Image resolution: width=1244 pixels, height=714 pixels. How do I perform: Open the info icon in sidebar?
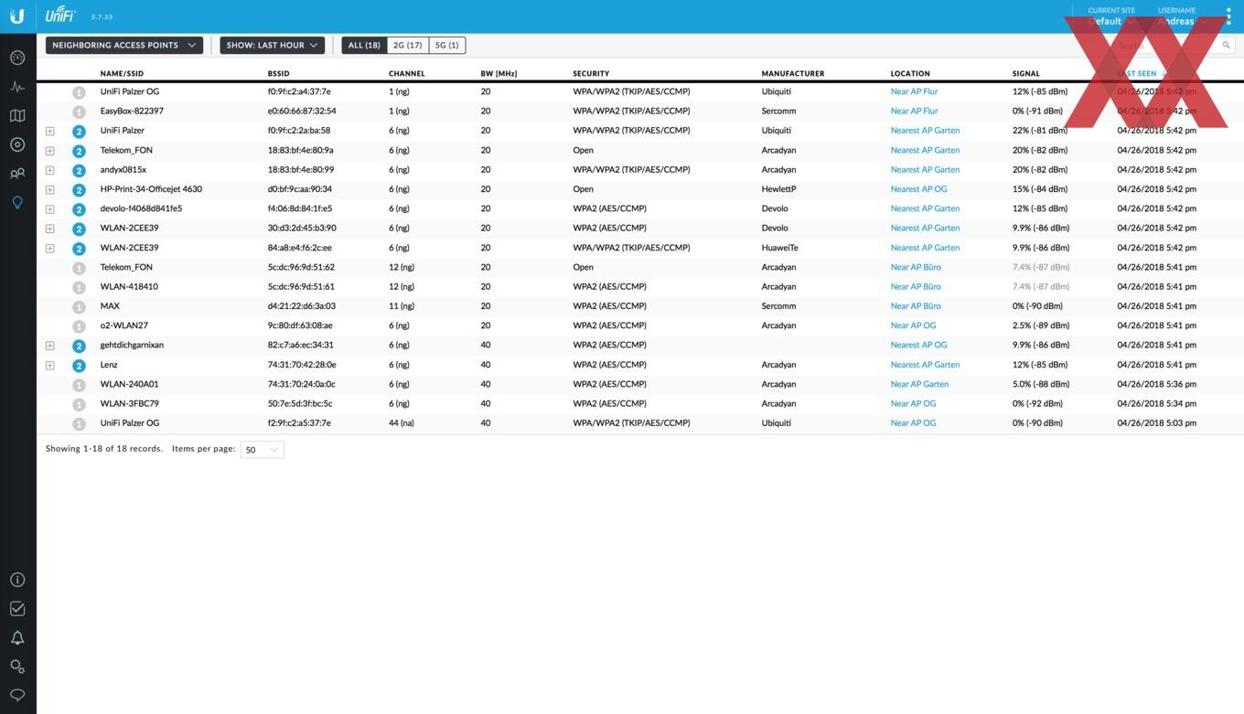[x=17, y=580]
